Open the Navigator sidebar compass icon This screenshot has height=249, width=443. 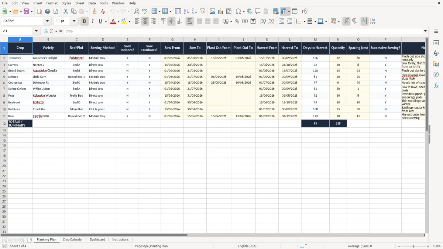[x=436, y=75]
